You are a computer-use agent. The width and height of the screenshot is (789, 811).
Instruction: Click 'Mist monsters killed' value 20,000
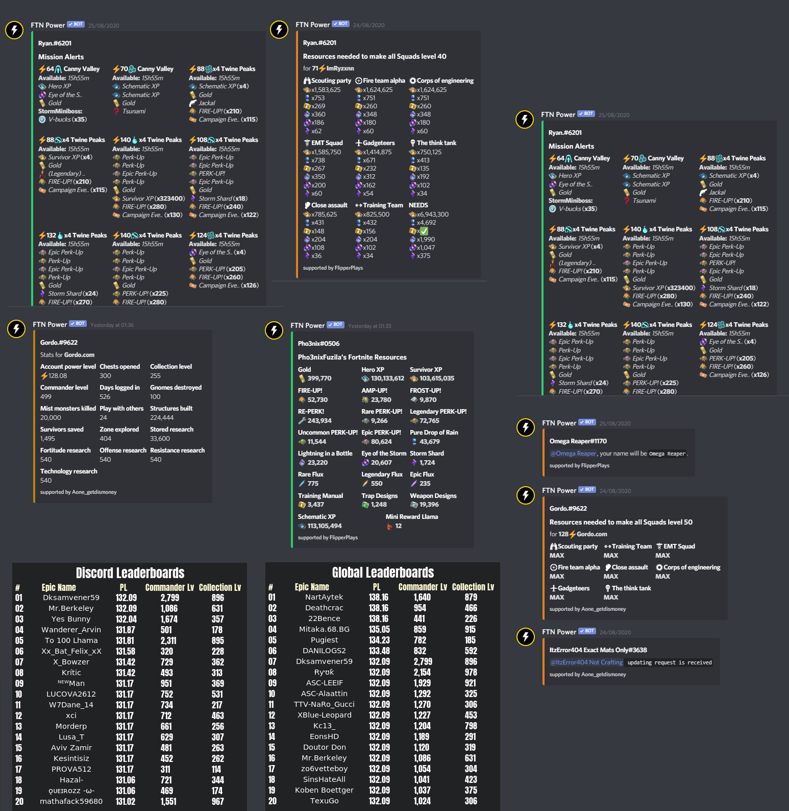pos(51,418)
